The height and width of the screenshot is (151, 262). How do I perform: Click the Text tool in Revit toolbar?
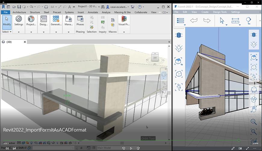[69, 7]
